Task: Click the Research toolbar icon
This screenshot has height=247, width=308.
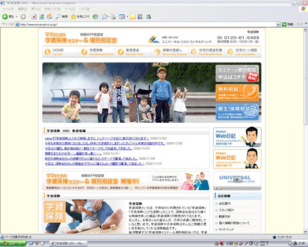Action: [140, 17]
